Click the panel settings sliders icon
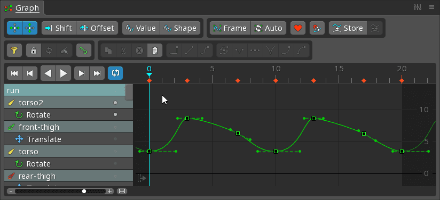 [418, 7]
